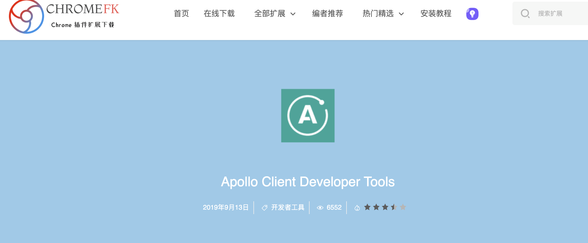The image size is (588, 243).
Task: Go to 首页 home menu item
Action: [181, 13]
